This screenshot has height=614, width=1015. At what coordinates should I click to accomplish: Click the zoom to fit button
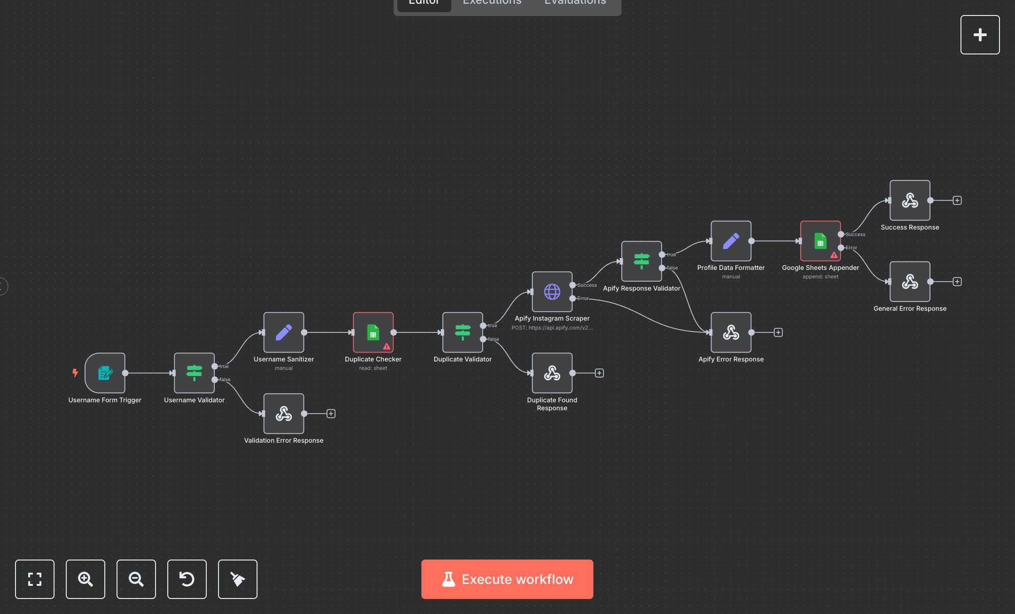pyautogui.click(x=35, y=579)
